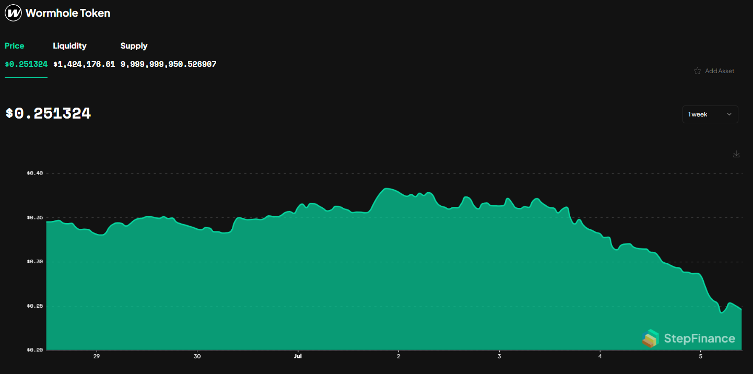
Task: Click the StepFinance cube logo icon
Action: coord(651,338)
